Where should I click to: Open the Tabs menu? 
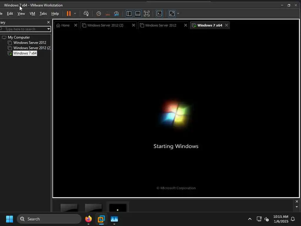click(43, 14)
